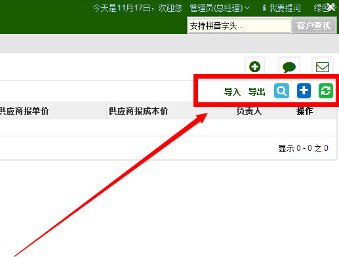Open the green speech bubble messages icon
Viewport: 339px width, 257px height.
tap(289, 68)
